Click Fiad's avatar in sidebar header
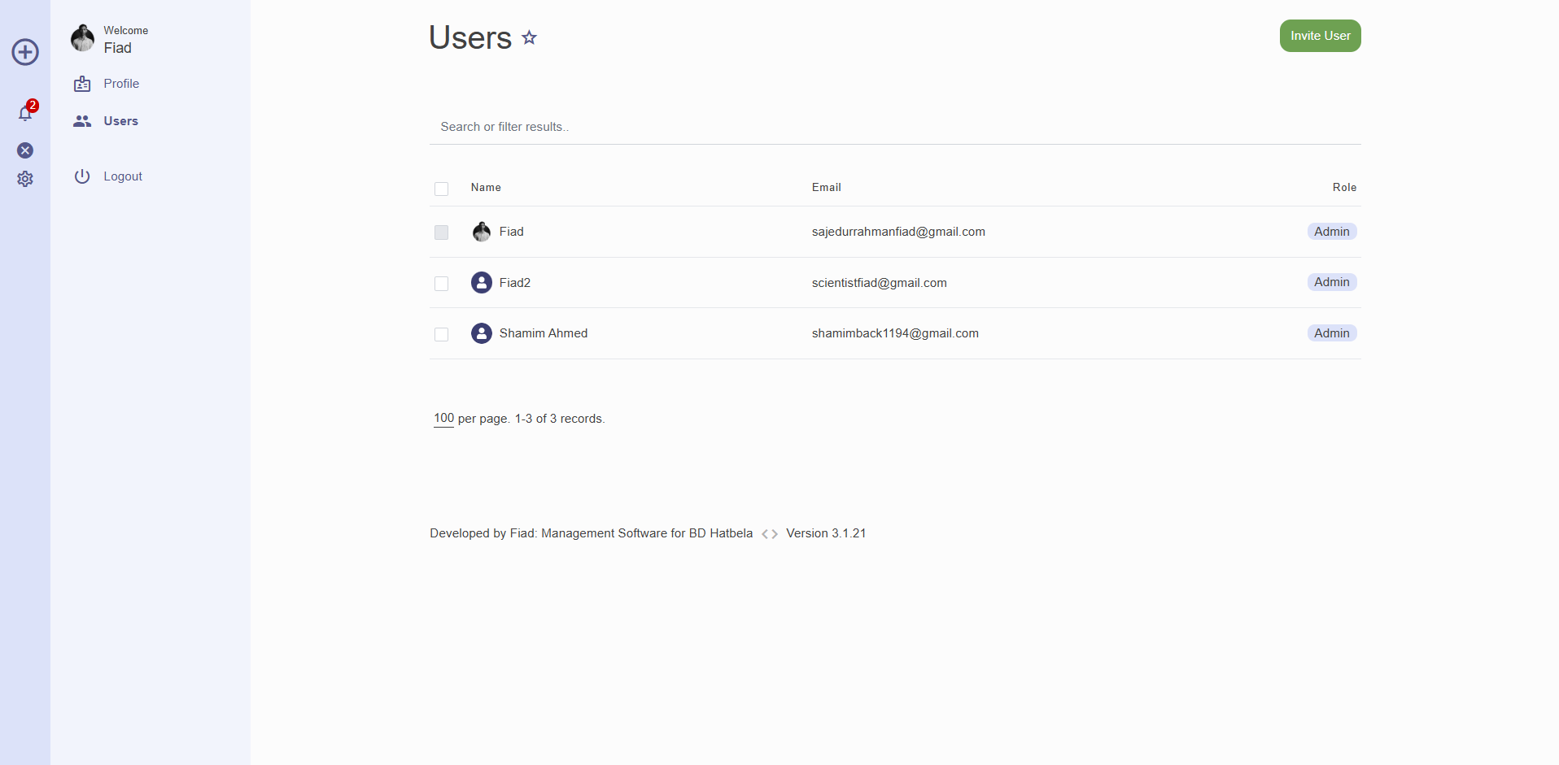This screenshot has width=1559, height=765. click(x=82, y=38)
